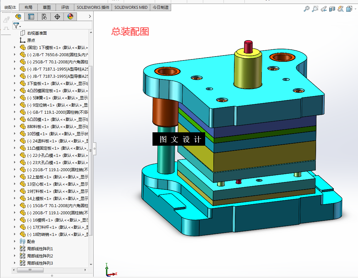Click Zoom to Area icon
Viewport: 358px width, 278px height.
pyautogui.click(x=315, y=9)
